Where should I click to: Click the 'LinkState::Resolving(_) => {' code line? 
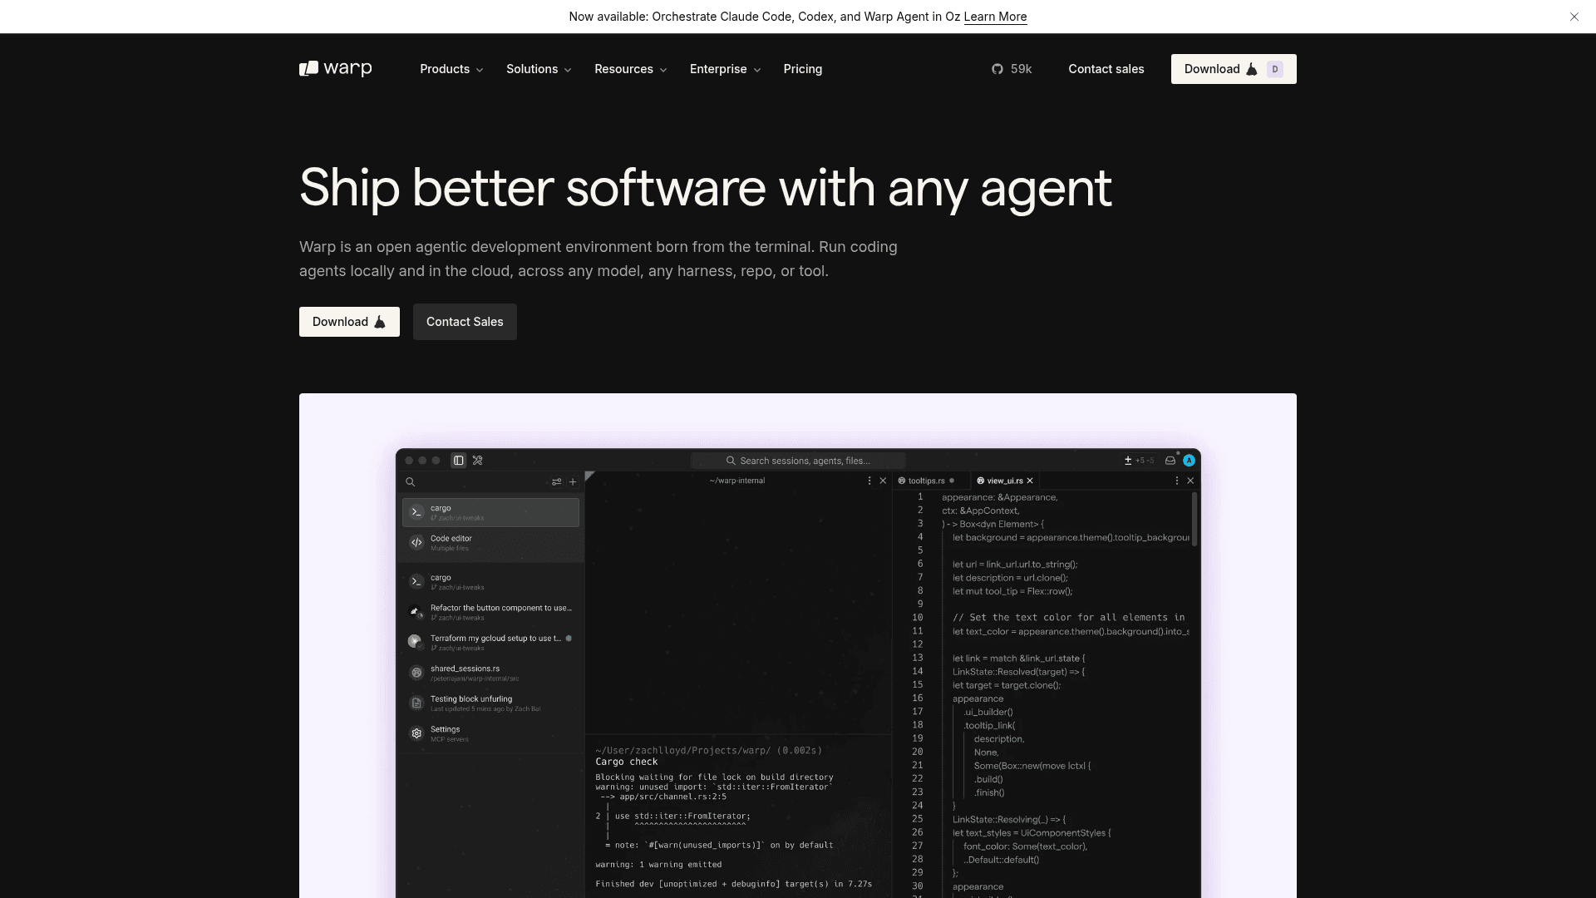(1009, 820)
